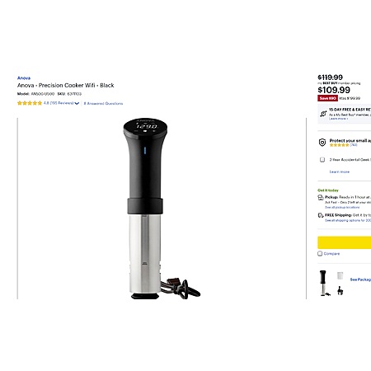Open Learn more under free returns
The image size is (371, 371).
coord(338,119)
